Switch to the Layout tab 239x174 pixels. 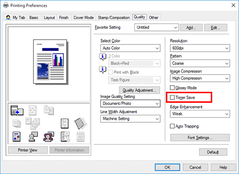(49, 18)
